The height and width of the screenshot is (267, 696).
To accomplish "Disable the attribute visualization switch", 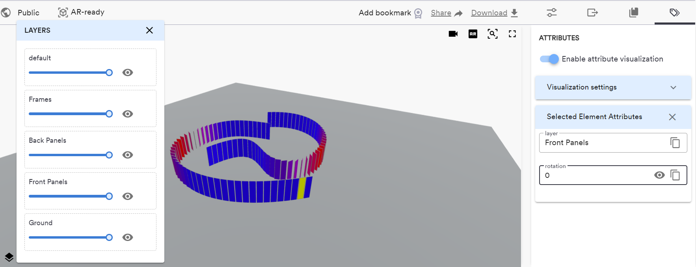I will pyautogui.click(x=549, y=59).
